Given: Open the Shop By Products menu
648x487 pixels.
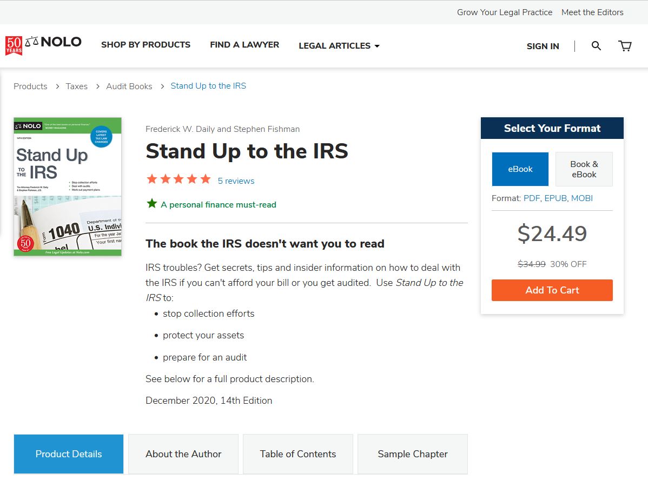Looking at the screenshot, I should [146, 45].
